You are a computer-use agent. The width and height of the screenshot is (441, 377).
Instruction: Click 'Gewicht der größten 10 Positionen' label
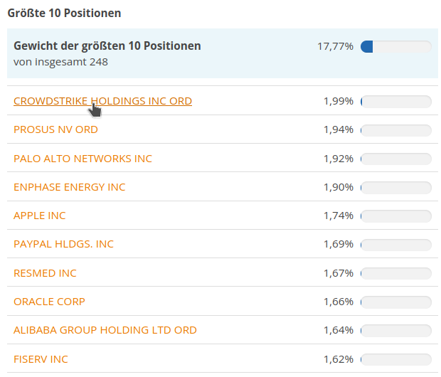coord(107,46)
